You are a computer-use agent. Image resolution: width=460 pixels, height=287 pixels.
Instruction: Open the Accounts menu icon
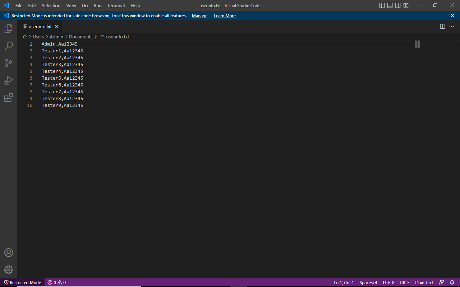[9, 253]
